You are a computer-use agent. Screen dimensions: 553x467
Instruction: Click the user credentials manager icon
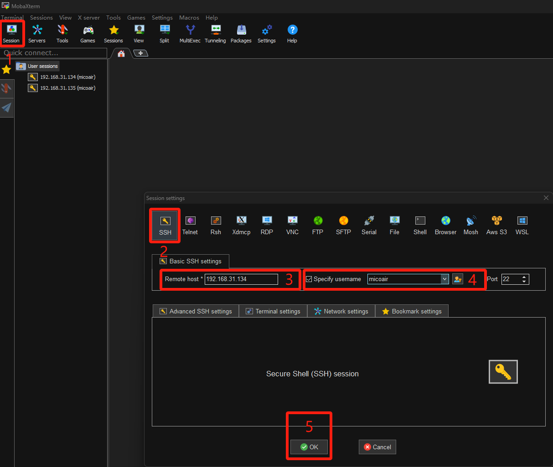pos(458,279)
